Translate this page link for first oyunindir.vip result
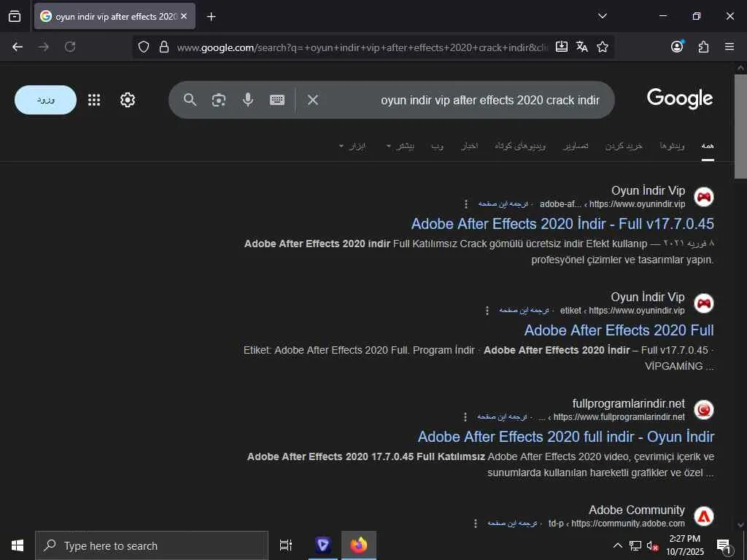The height and width of the screenshot is (560, 747). [x=503, y=204]
